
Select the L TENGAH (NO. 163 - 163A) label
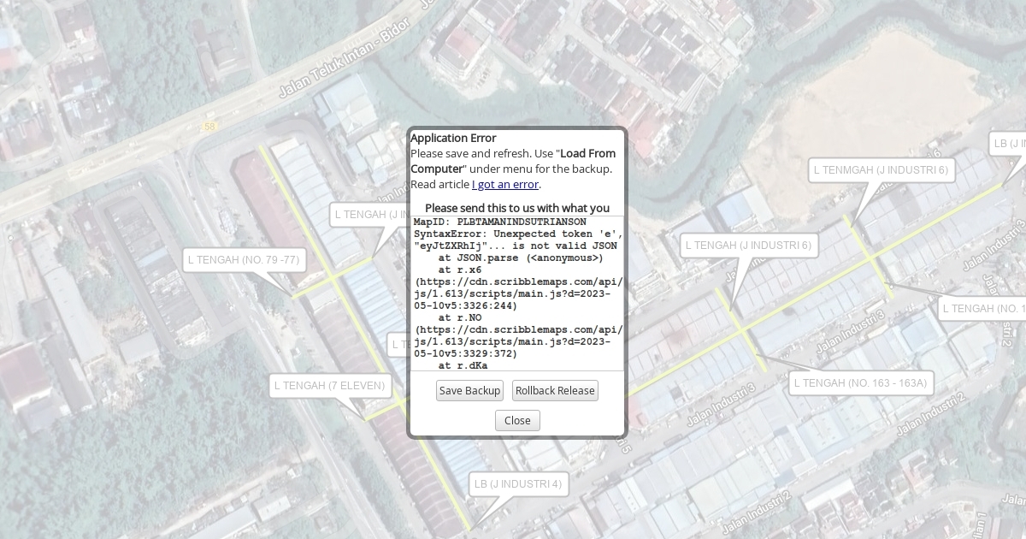coord(860,383)
